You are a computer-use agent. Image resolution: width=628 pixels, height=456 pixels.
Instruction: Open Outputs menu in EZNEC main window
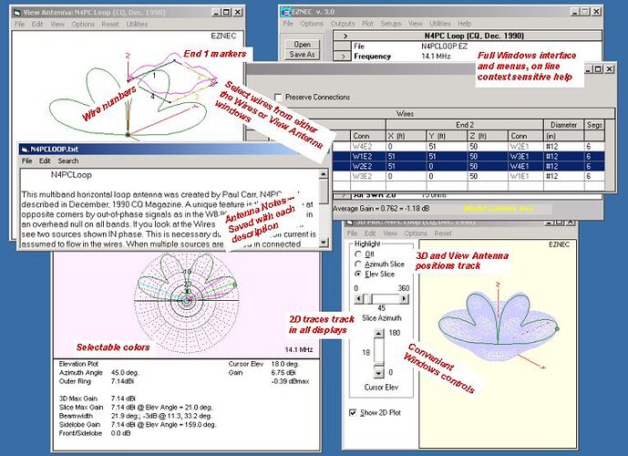[x=343, y=24]
